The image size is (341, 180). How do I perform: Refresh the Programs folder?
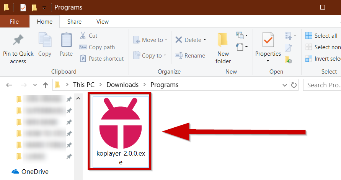294,85
